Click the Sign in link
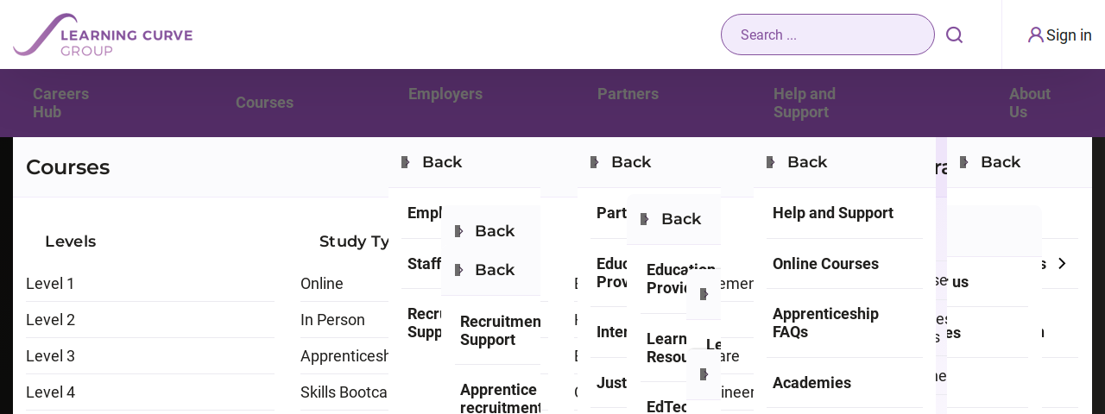The height and width of the screenshot is (414, 1105). [x=1069, y=35]
